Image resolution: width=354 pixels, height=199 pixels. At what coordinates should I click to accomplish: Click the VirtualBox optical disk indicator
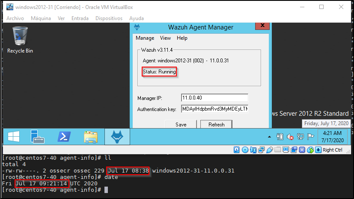pos(245,150)
